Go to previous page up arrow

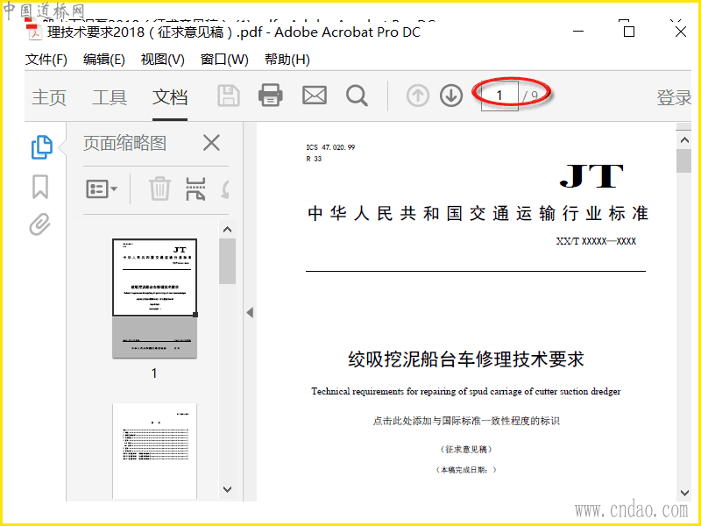[x=418, y=96]
